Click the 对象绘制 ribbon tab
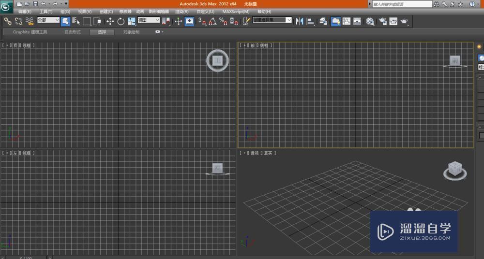This screenshot has height=259, width=484. 131,32
